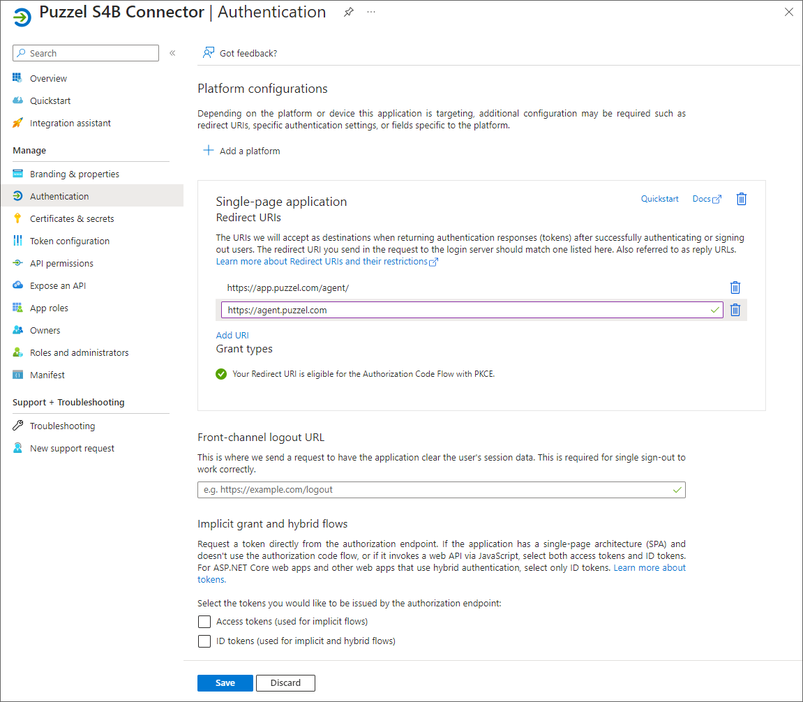Open Learn more about Redirect URIs link

[x=327, y=262]
